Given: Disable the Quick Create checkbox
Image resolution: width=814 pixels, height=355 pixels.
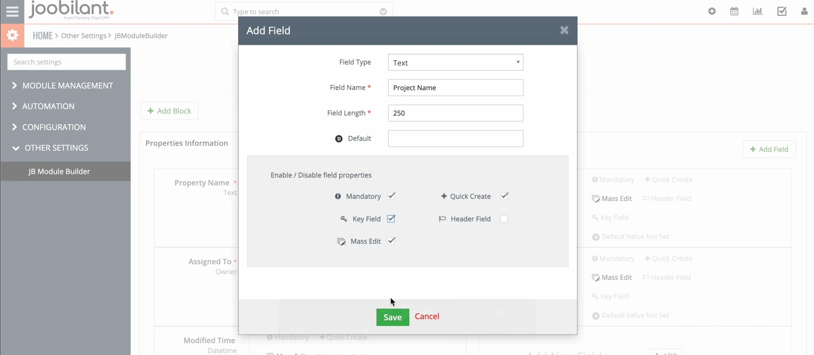Looking at the screenshot, I should tap(504, 196).
